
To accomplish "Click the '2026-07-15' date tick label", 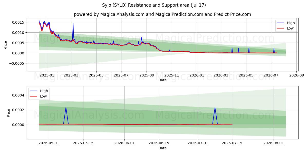I will [232, 143].
